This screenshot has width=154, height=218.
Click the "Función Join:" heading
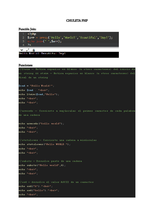(27, 29)
